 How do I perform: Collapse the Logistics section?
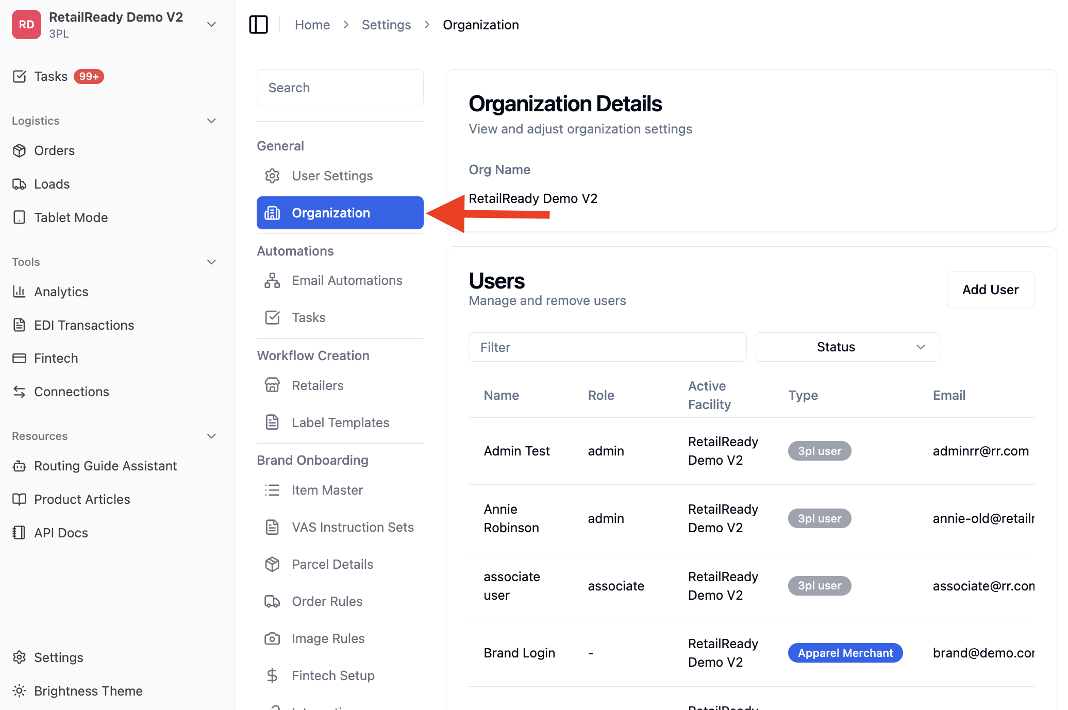pyautogui.click(x=211, y=121)
